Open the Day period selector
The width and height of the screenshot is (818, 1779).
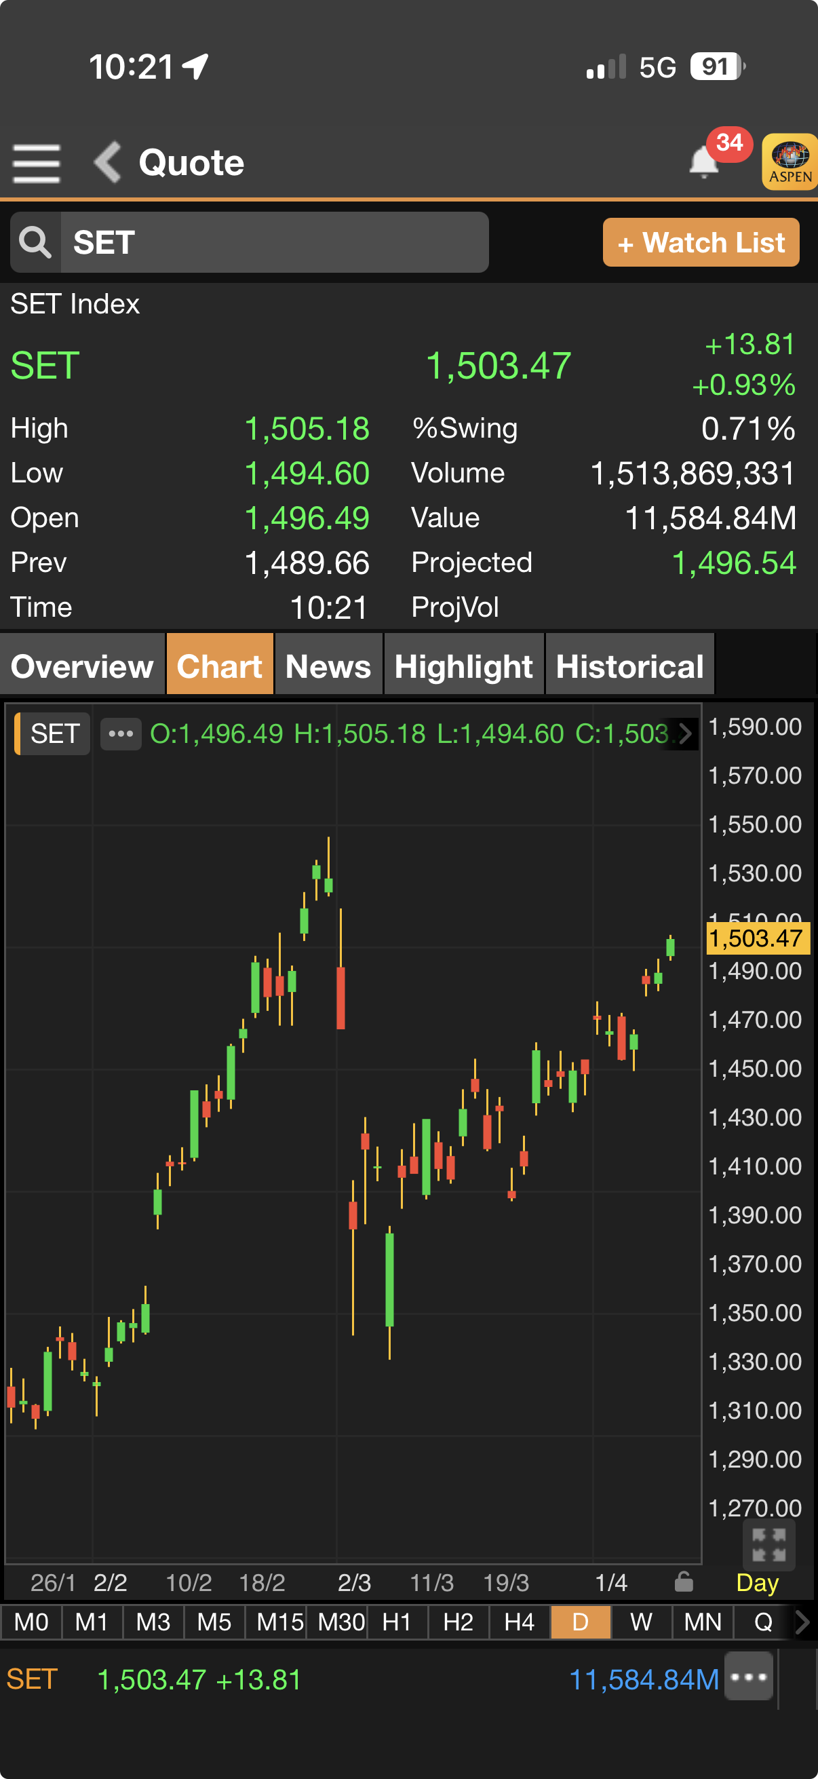coord(756,1582)
